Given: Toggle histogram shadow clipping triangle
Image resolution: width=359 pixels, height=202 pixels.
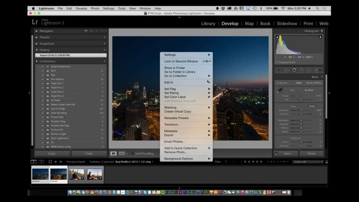Looking at the screenshot, I should point(277,37).
